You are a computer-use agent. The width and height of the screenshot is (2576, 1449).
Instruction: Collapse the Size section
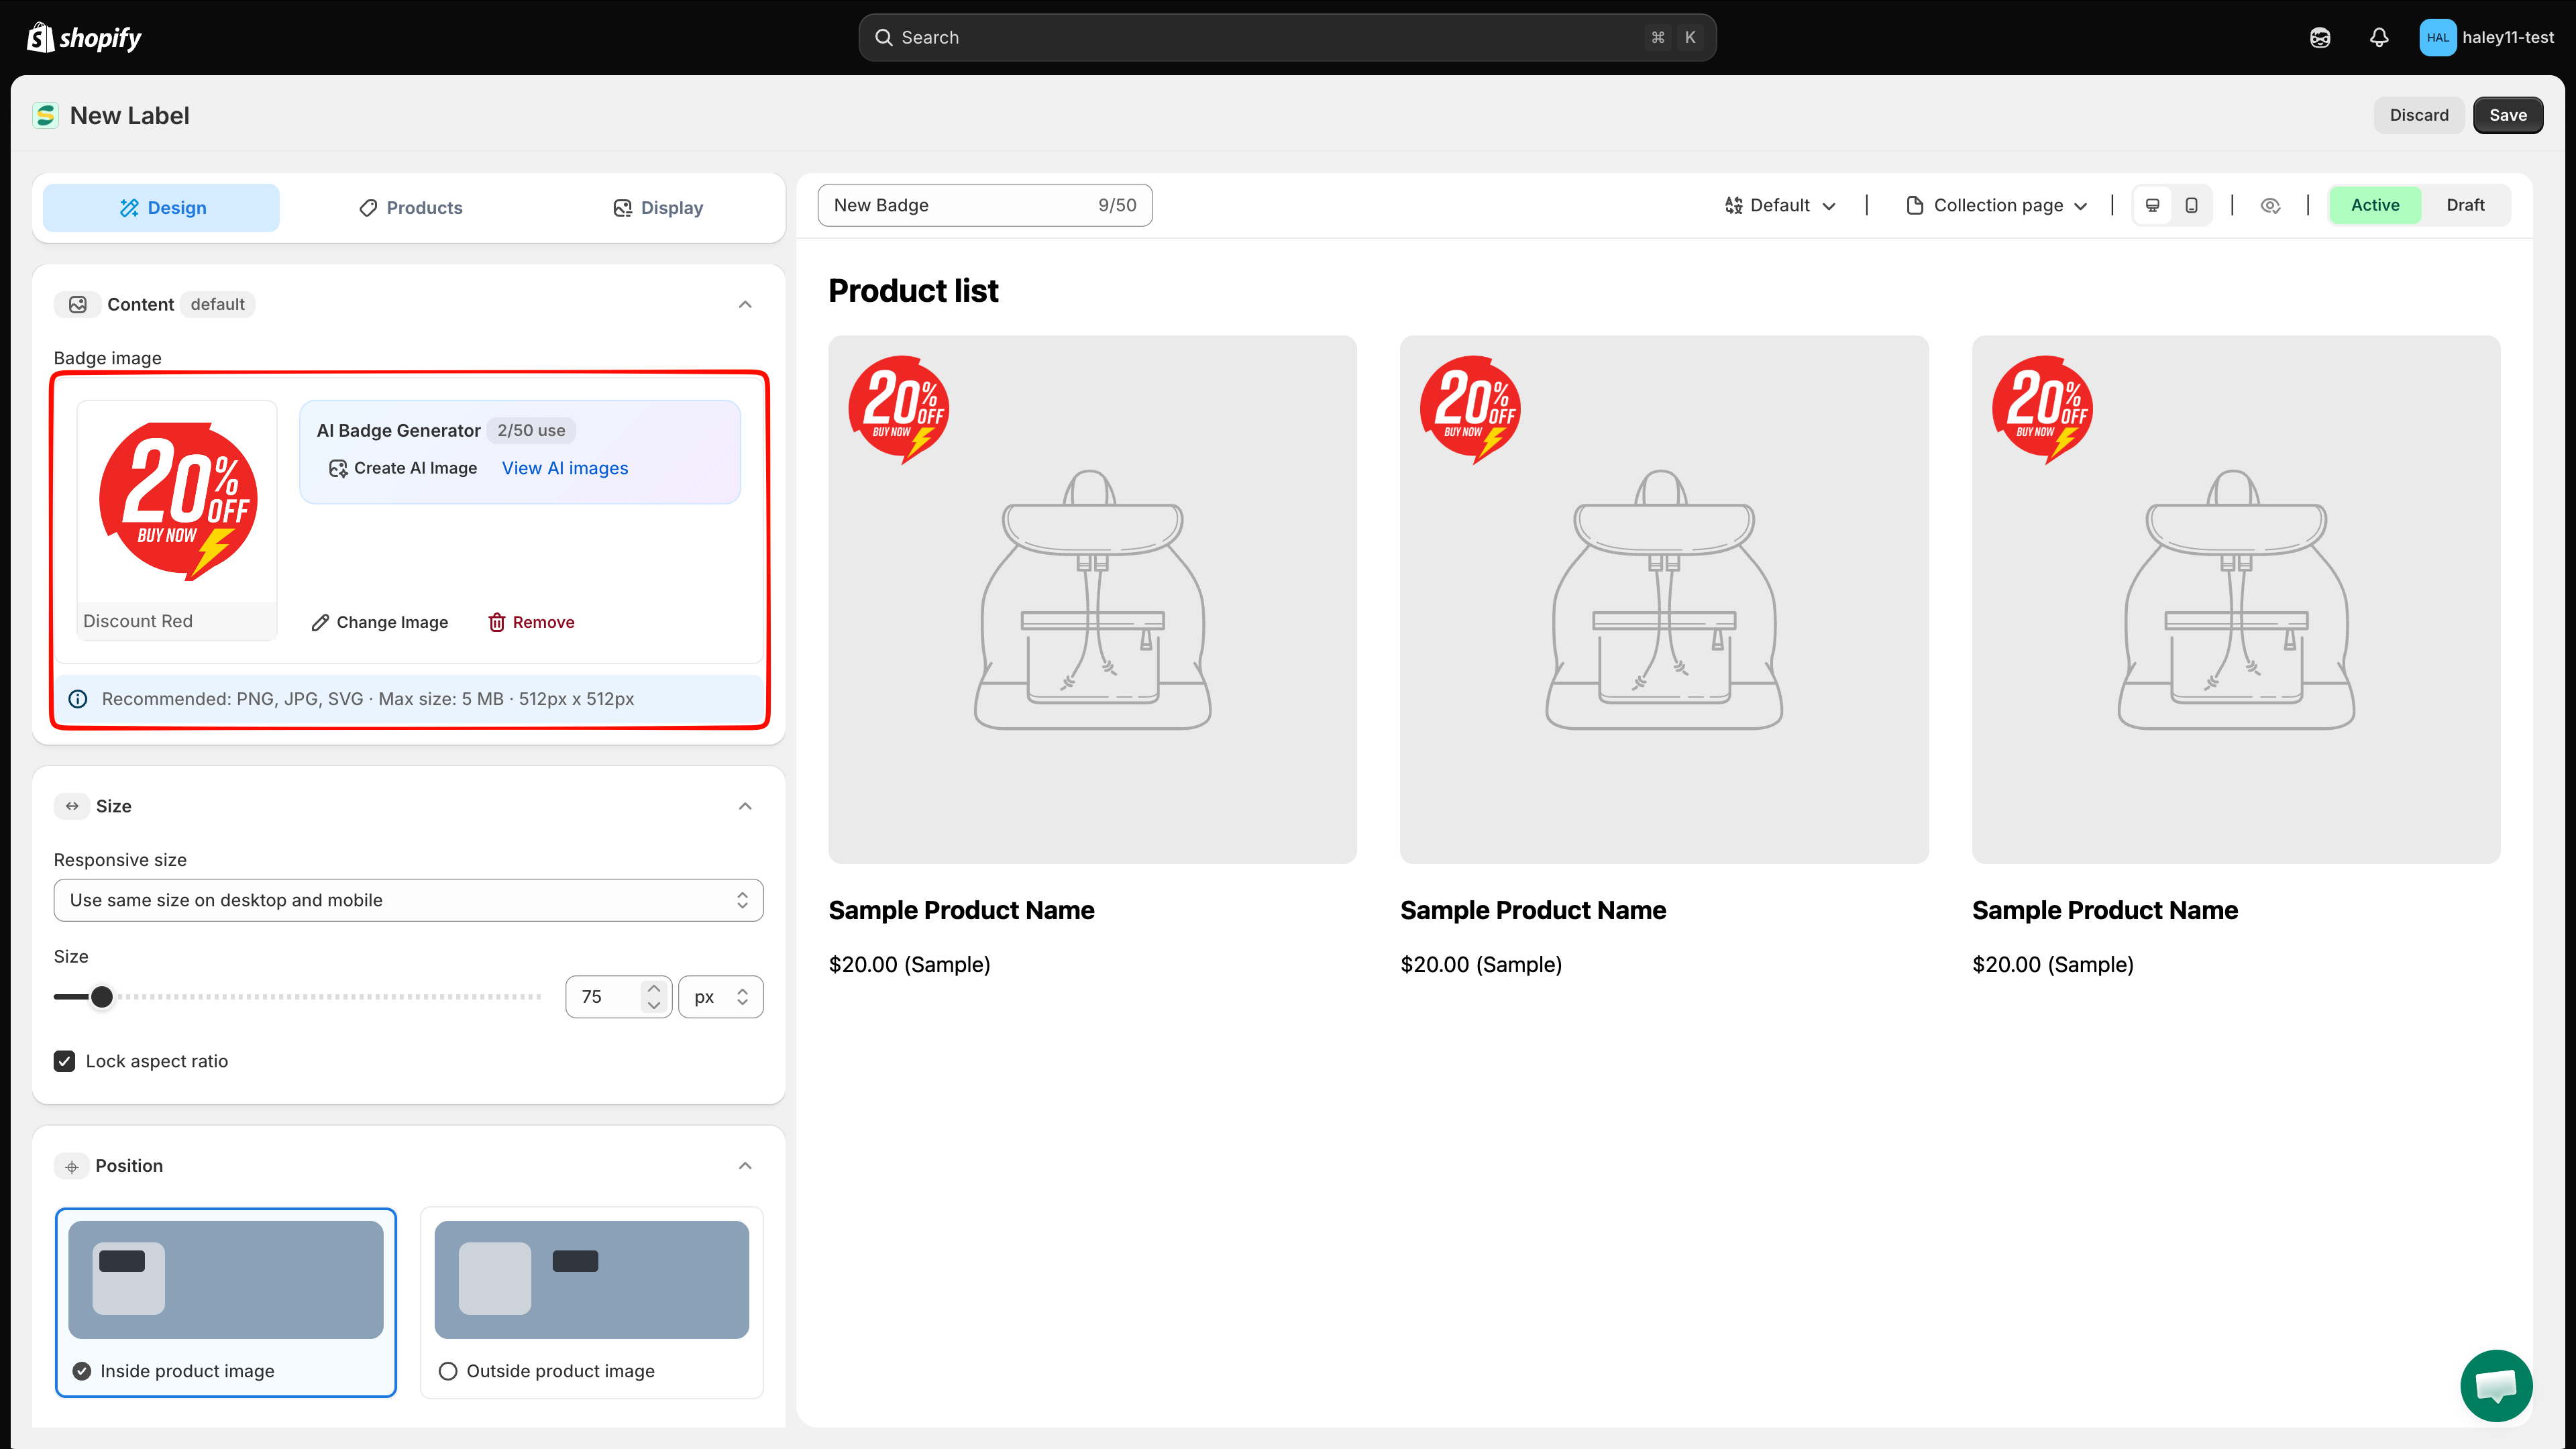click(745, 806)
